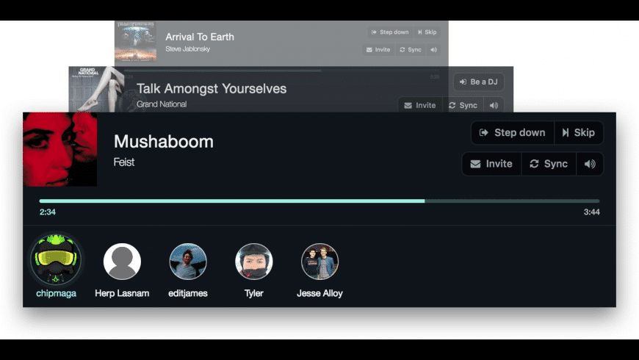Select editjames's avatar
The image size is (639, 360).
pyautogui.click(x=188, y=262)
